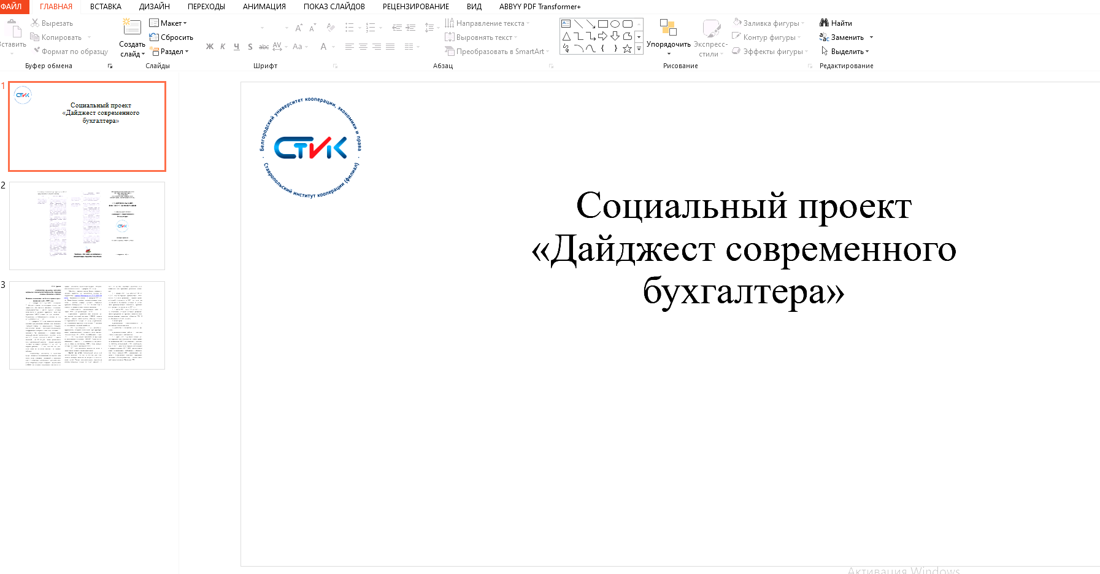Open the Заменить replace dropdown arrow
1100x574 pixels.
(871, 37)
